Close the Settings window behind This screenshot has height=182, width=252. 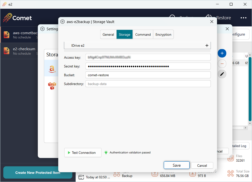tap(227, 29)
